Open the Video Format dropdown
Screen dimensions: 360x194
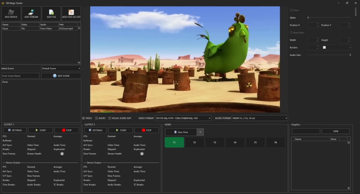click(183, 118)
